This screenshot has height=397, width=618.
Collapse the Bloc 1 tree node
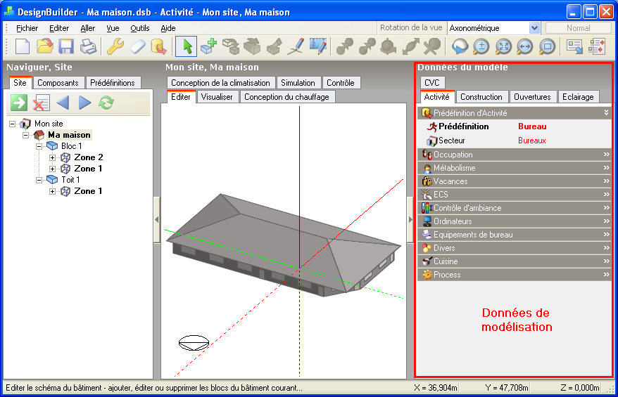pos(39,146)
